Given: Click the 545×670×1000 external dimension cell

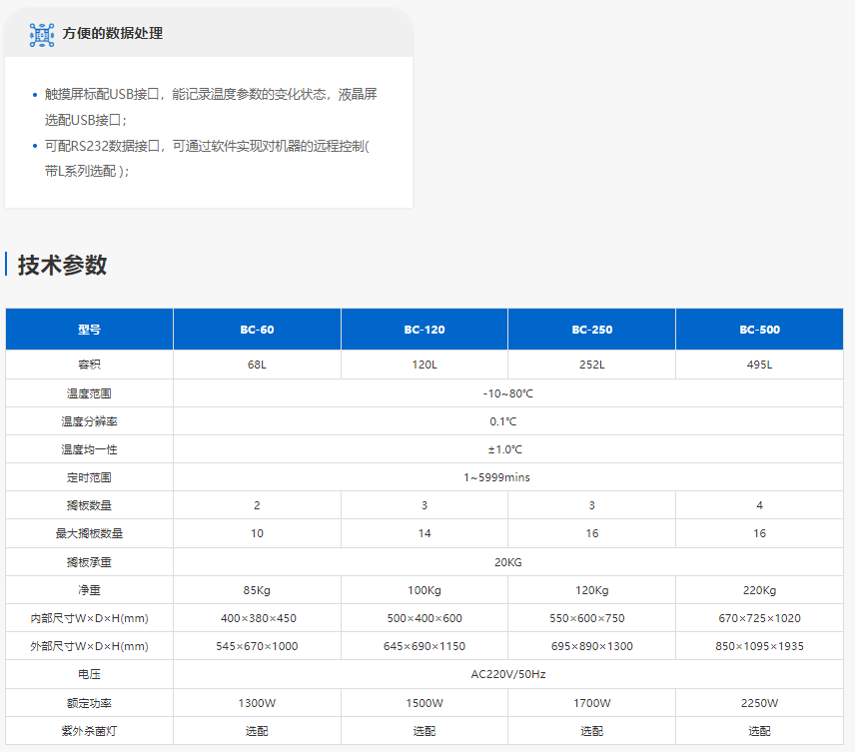Looking at the screenshot, I should (x=257, y=646).
